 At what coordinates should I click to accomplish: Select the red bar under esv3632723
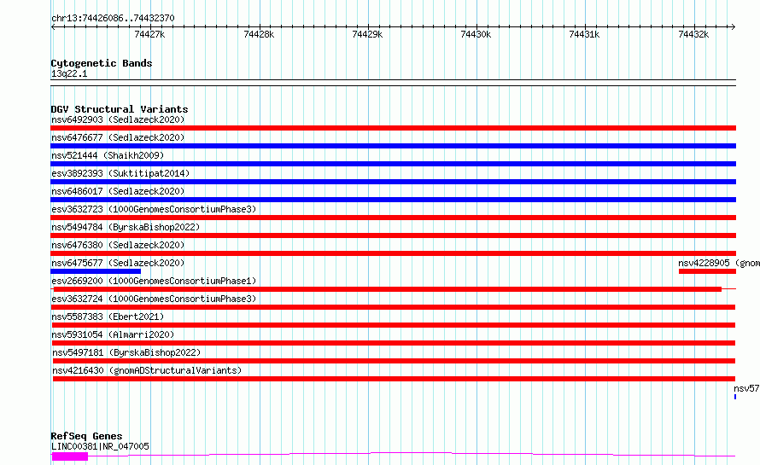(x=393, y=218)
